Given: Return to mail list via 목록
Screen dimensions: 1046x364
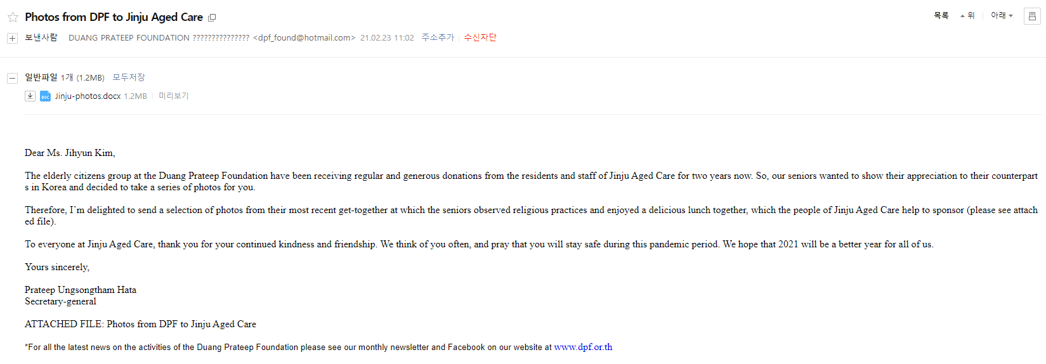Looking at the screenshot, I should [x=941, y=15].
